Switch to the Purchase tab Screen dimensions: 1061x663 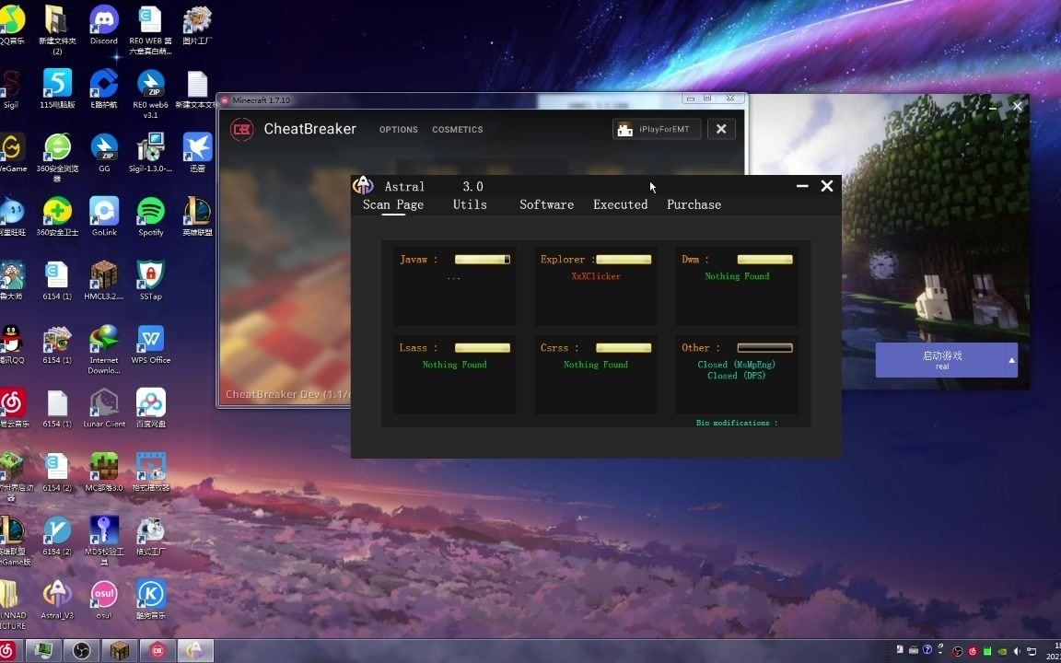pos(694,204)
